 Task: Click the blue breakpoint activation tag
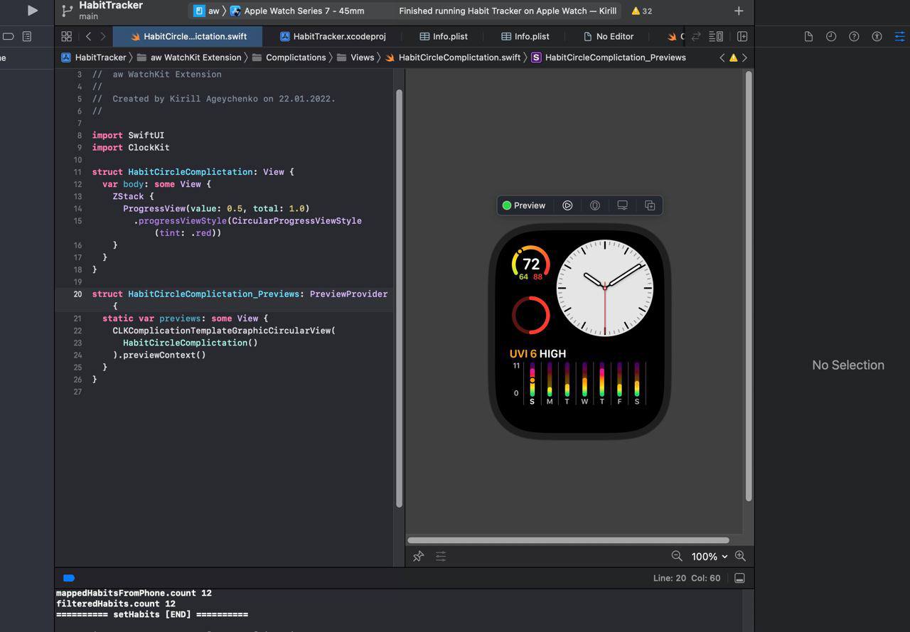(x=69, y=578)
